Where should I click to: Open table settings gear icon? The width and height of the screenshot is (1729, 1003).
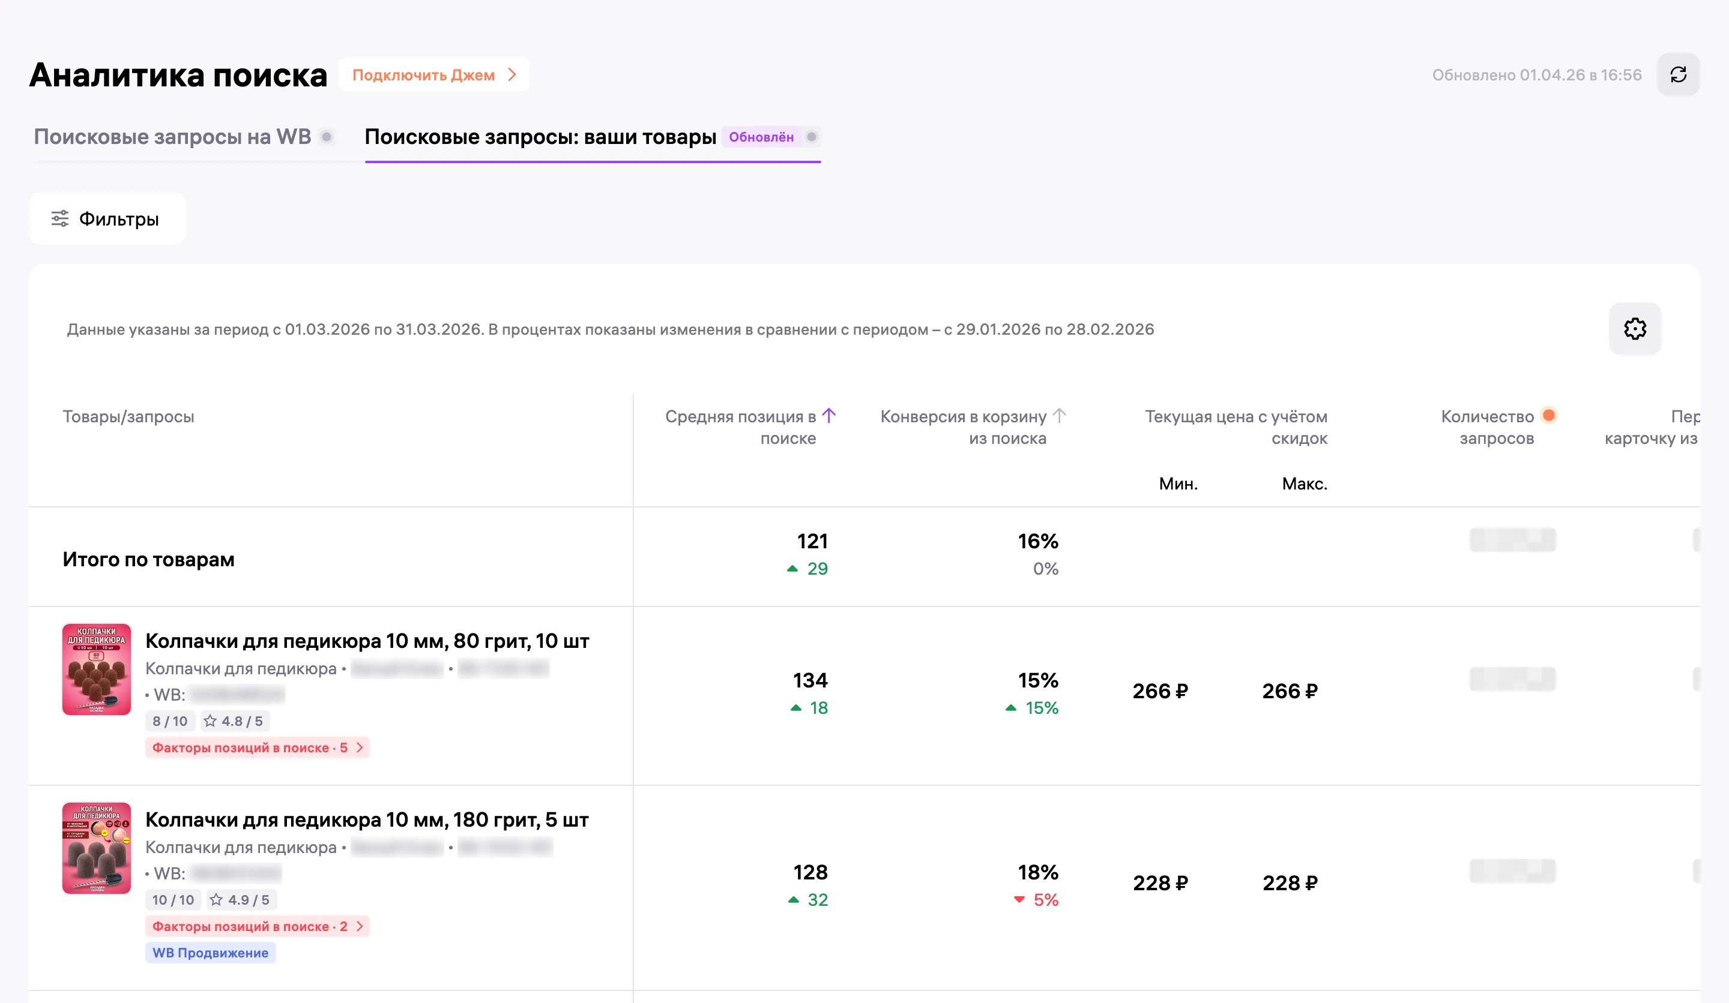[x=1634, y=329]
